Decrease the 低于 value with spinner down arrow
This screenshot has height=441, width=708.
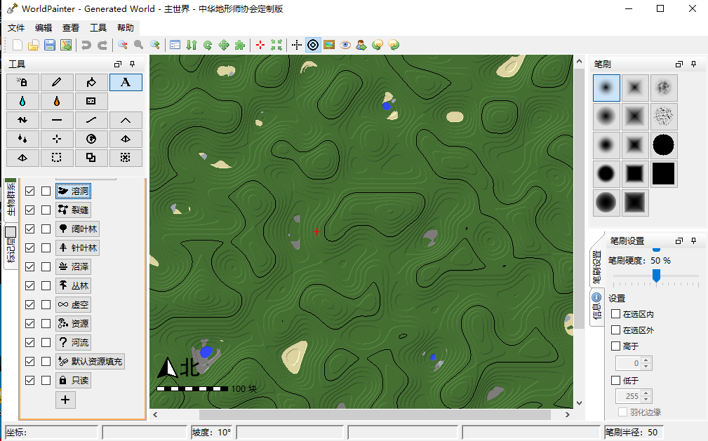(x=646, y=400)
